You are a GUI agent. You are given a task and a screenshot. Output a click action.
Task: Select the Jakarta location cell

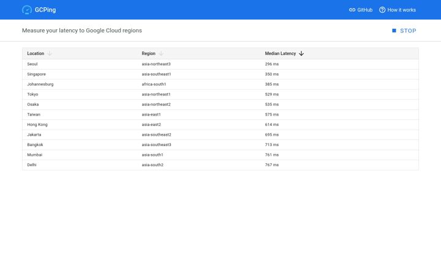[34, 134]
